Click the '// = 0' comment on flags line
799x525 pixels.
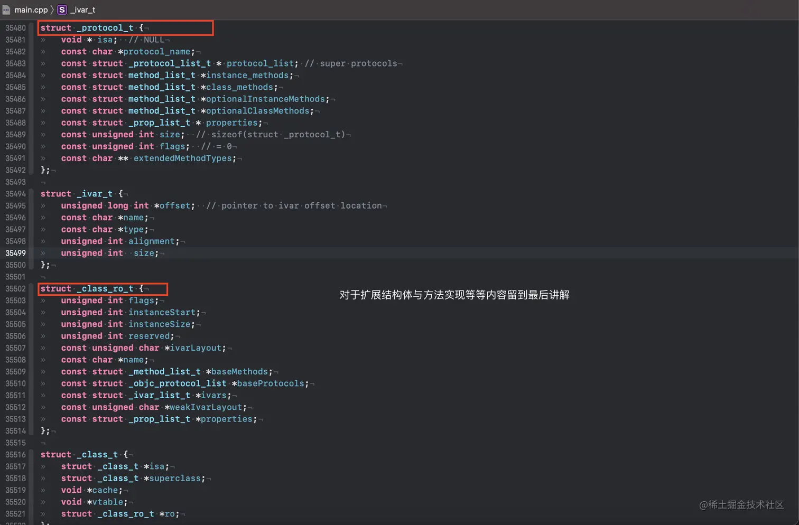(216, 146)
